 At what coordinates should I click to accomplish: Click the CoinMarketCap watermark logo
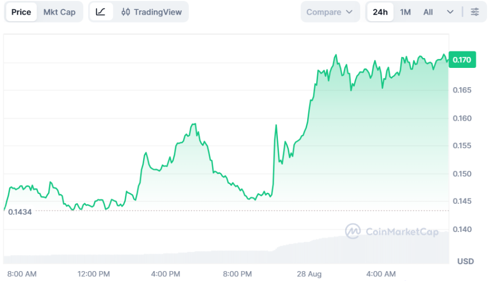point(353,231)
